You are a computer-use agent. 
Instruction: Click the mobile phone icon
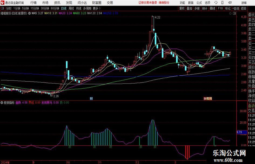(222, 3)
